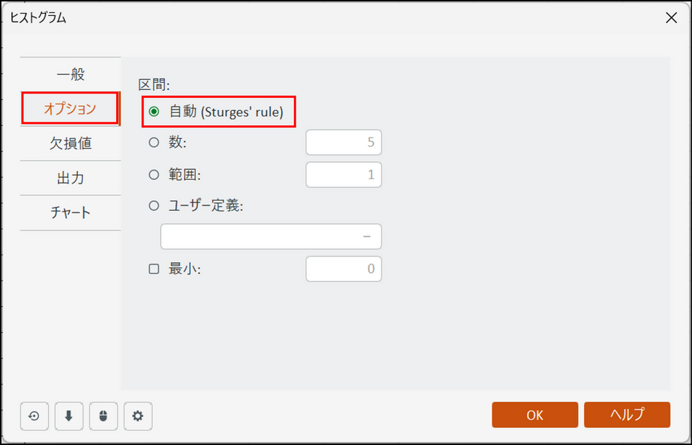This screenshot has height=445, width=692.
Task: Open the オプション tab
Action: (x=70, y=109)
